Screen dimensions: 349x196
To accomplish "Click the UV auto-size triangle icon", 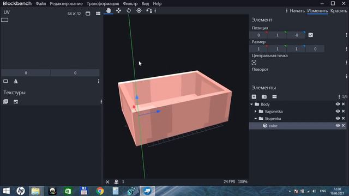I will [16, 81].
